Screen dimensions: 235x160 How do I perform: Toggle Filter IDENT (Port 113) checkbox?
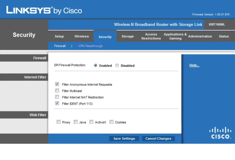pos(57,104)
